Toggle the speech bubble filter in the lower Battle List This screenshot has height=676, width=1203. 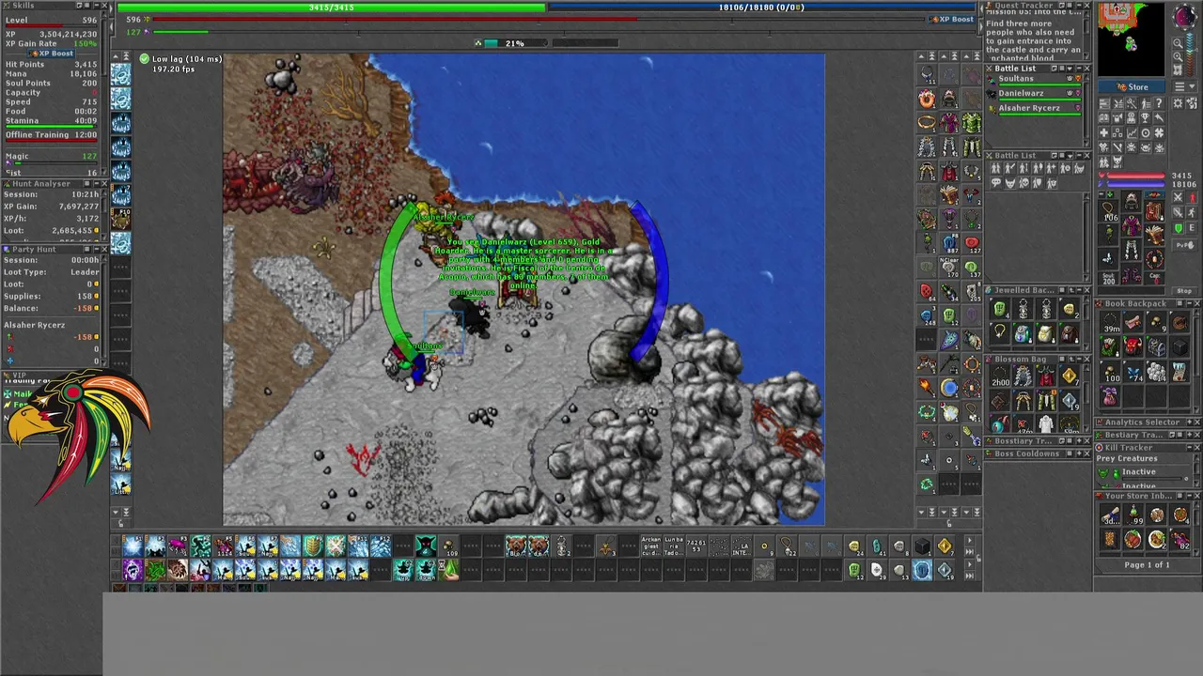tap(996, 183)
